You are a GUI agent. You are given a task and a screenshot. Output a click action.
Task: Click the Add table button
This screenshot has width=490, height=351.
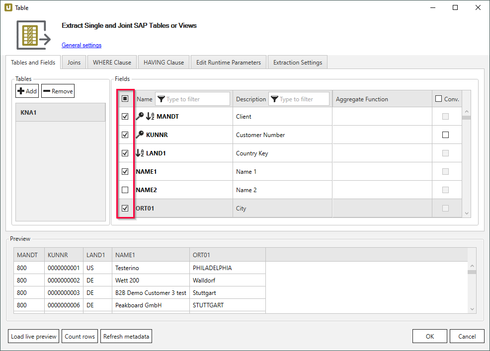click(x=27, y=91)
